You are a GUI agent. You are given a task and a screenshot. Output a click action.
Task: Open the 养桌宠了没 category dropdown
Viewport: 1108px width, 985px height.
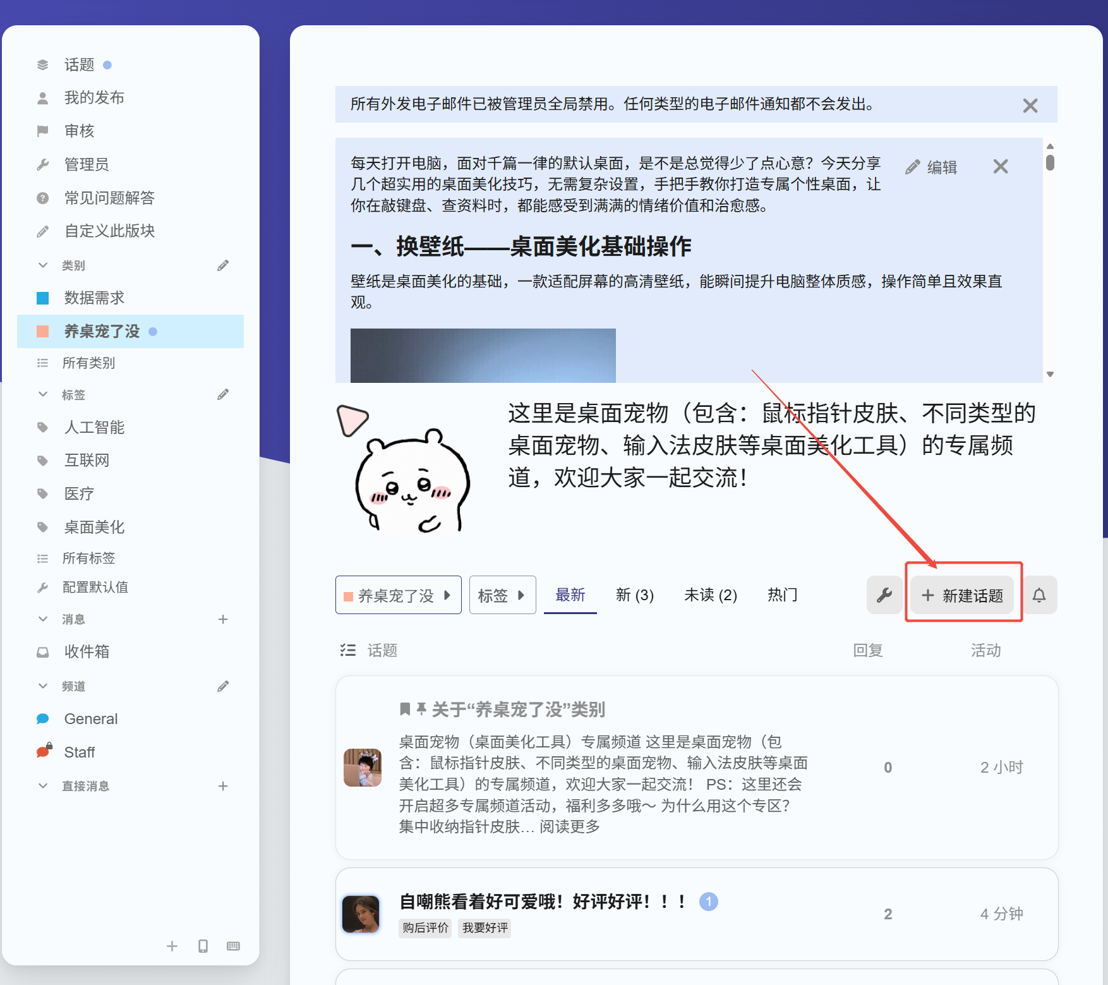pos(398,595)
